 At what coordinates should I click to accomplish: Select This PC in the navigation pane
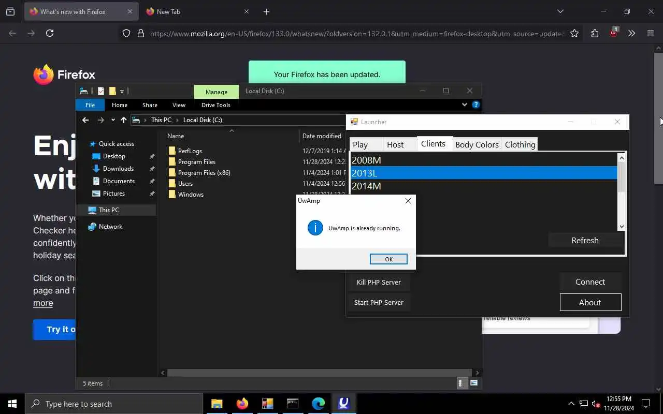[116, 210]
